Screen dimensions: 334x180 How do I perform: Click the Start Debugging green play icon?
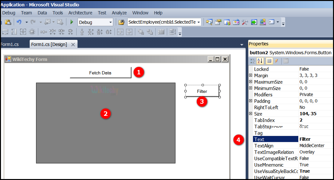tap(72, 22)
